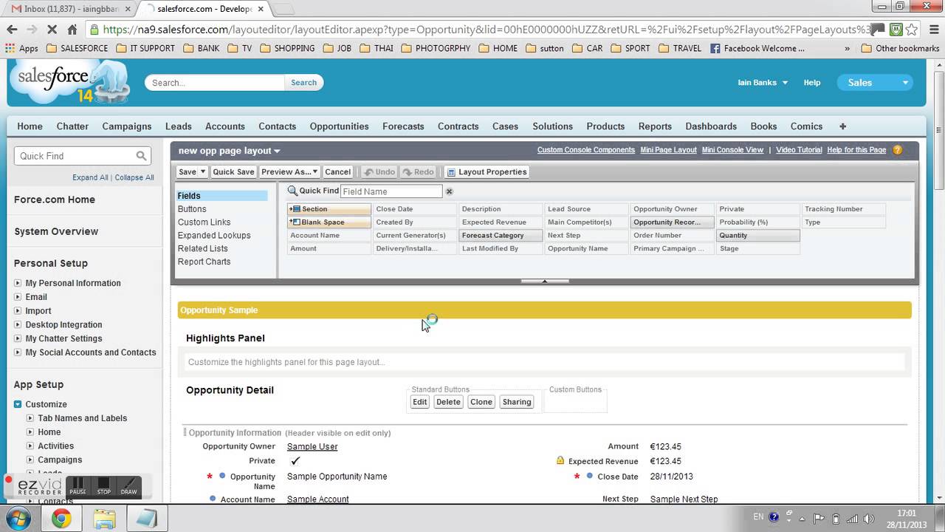Screen dimensions: 945x532
Task: Open the Iain Banks user menu
Action: [763, 83]
